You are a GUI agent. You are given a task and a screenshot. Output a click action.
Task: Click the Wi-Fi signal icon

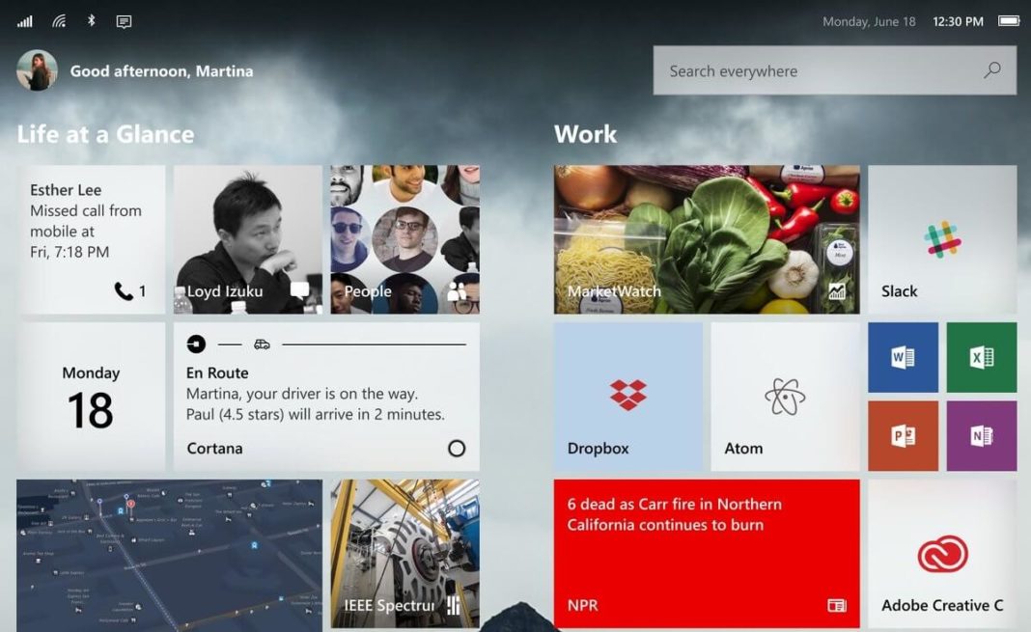tap(57, 20)
